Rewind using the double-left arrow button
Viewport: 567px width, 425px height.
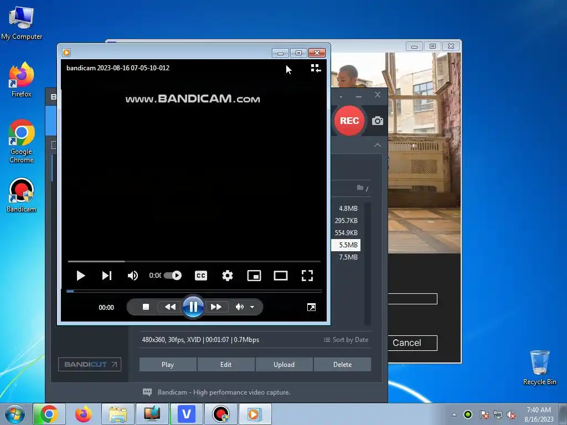tap(170, 307)
